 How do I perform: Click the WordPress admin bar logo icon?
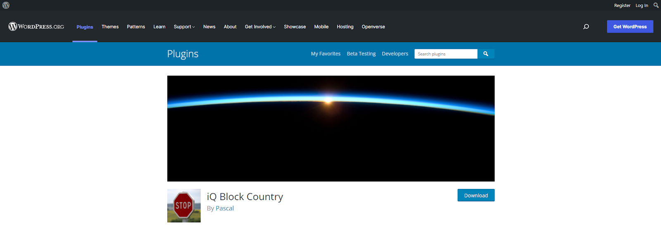click(6, 5)
